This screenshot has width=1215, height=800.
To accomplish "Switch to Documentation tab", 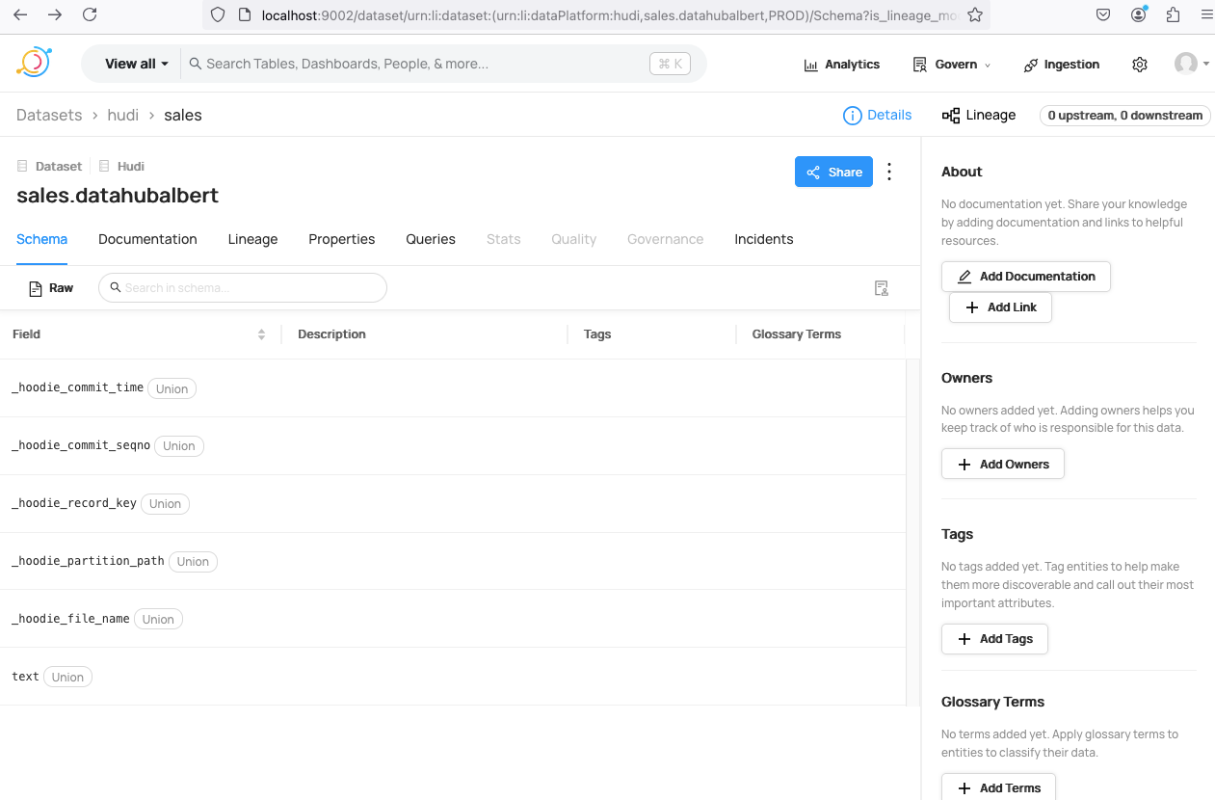I will [147, 239].
